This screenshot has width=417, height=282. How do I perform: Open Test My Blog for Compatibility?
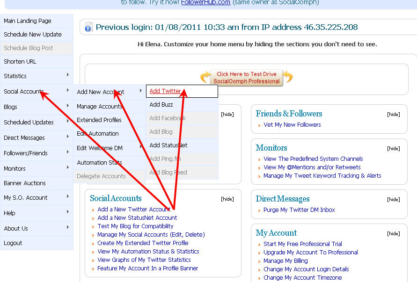point(135,226)
